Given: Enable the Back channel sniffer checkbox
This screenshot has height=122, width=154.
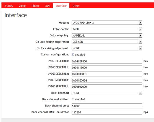Looking at the screenshot, I should coord(73,99).
